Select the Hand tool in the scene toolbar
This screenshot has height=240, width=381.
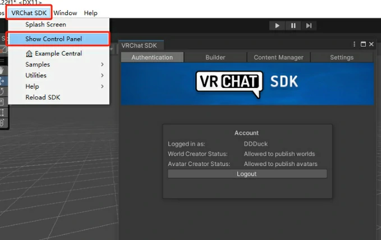pos(3,70)
